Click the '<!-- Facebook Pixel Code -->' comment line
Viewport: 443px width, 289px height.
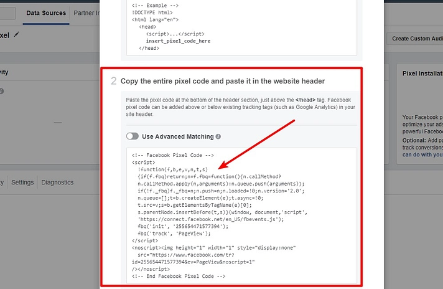pos(172,155)
